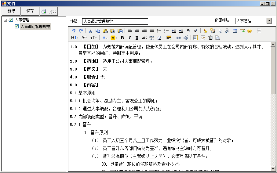Toggle underline formatting
Screen dimensions: 277x173
pyautogui.click(x=137, y=38)
